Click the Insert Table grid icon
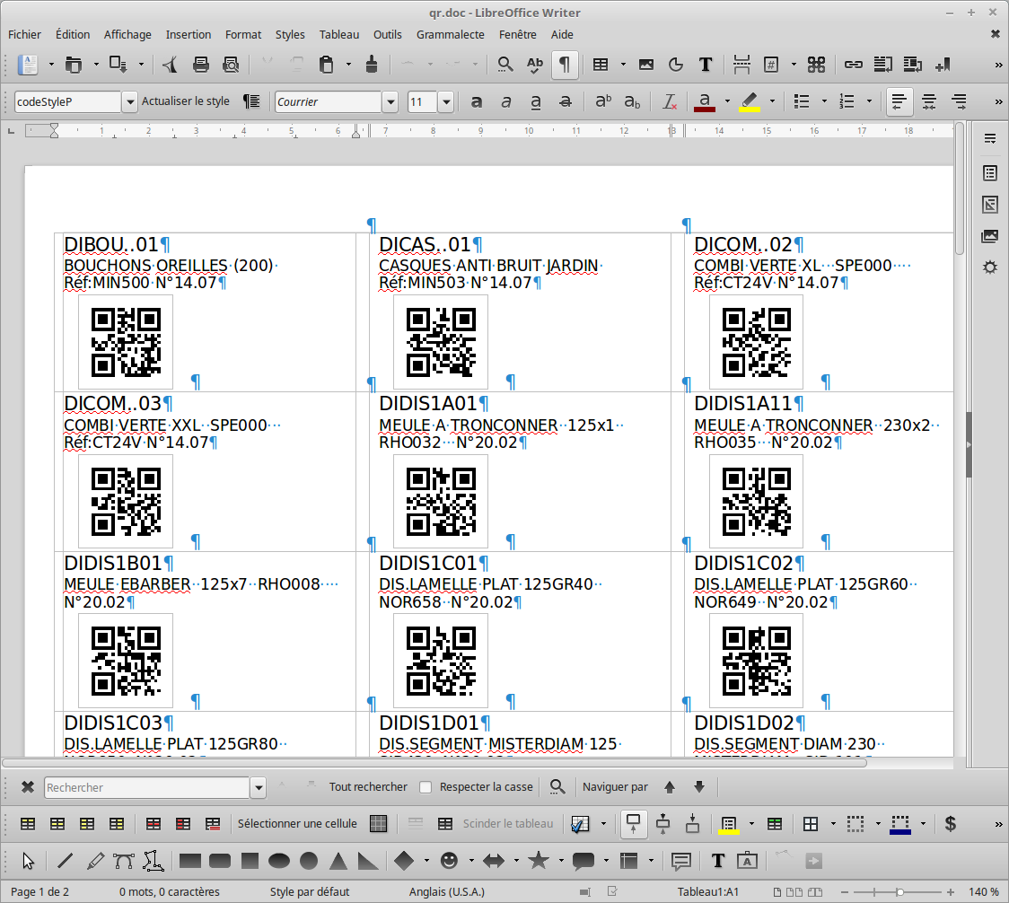1009x903 pixels. click(x=601, y=65)
